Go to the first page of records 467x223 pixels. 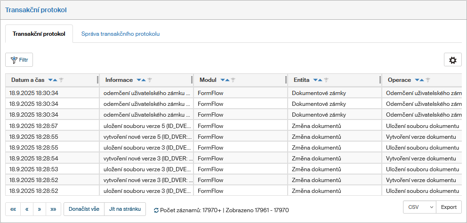(x=13, y=209)
